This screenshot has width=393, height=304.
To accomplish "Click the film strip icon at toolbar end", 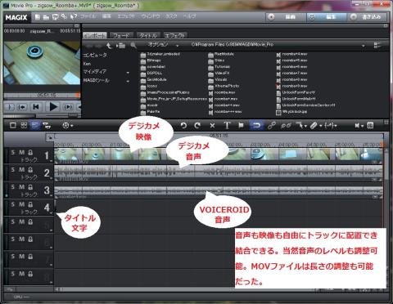I will [370, 126].
